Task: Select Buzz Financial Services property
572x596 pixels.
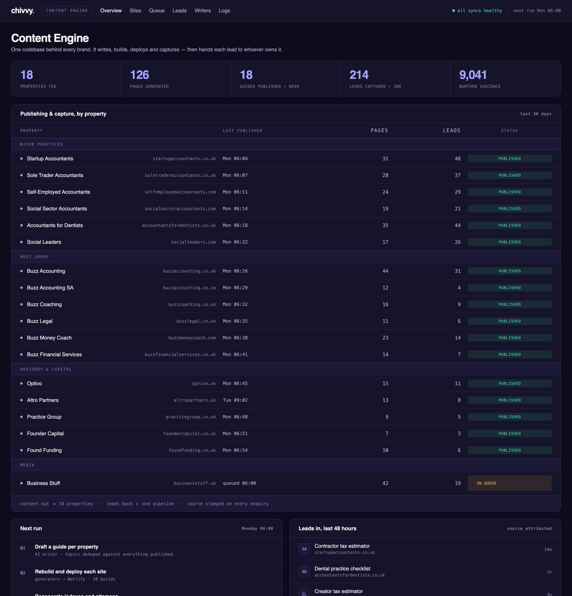Action: 54,355
